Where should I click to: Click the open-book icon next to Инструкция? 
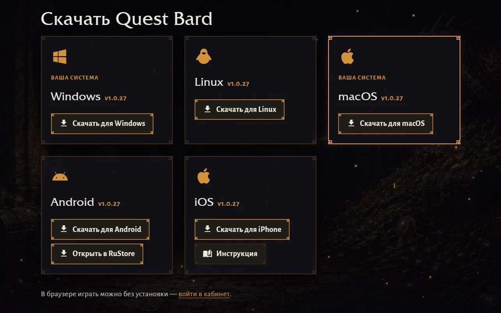(x=208, y=254)
